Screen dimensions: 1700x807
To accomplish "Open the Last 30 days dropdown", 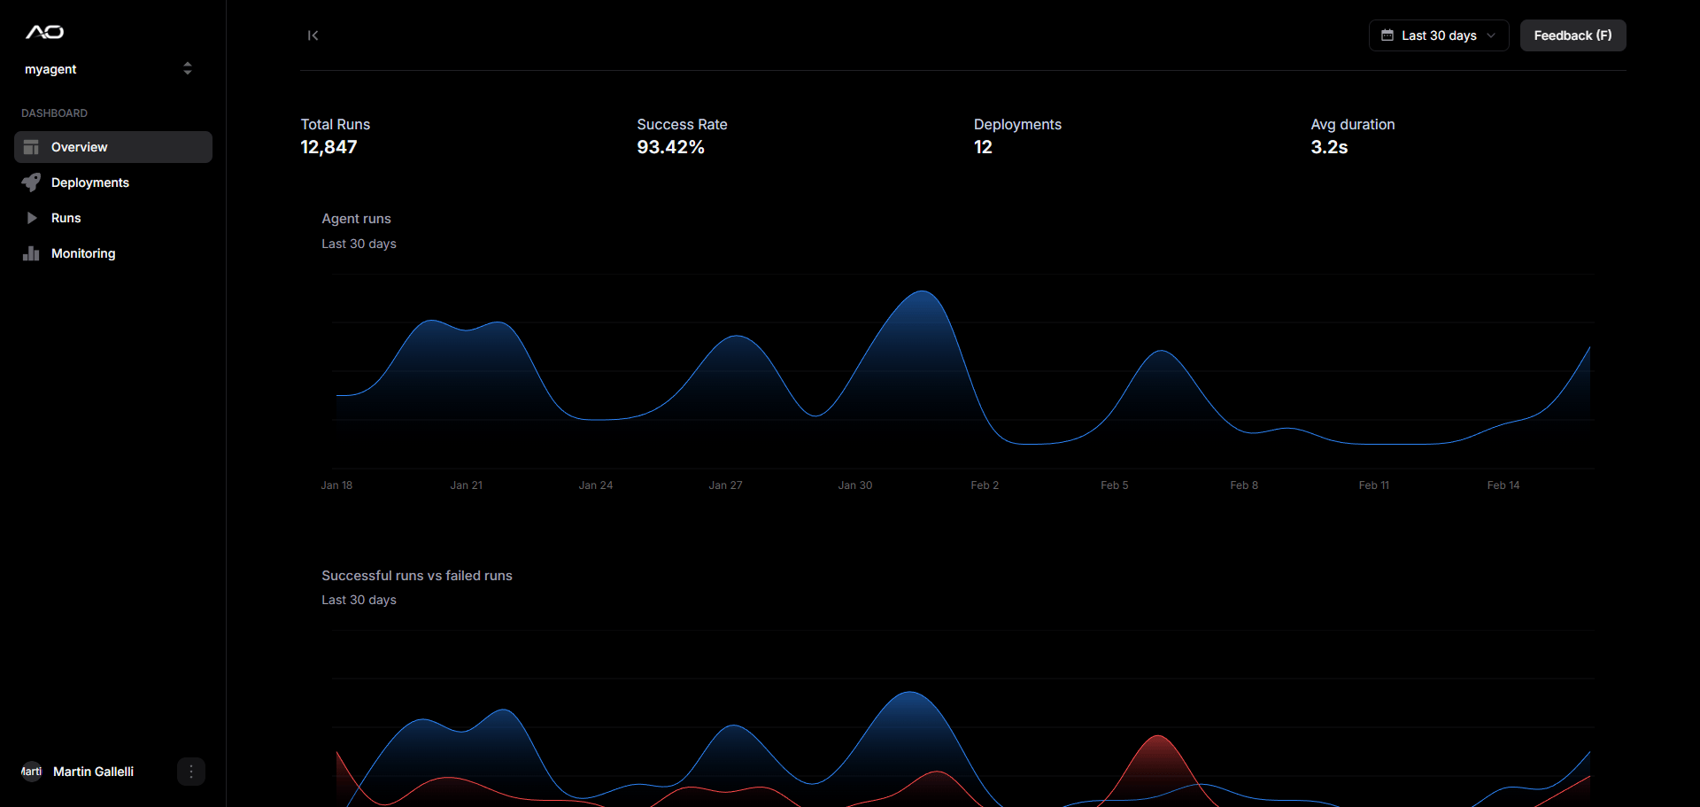I will click(1438, 35).
